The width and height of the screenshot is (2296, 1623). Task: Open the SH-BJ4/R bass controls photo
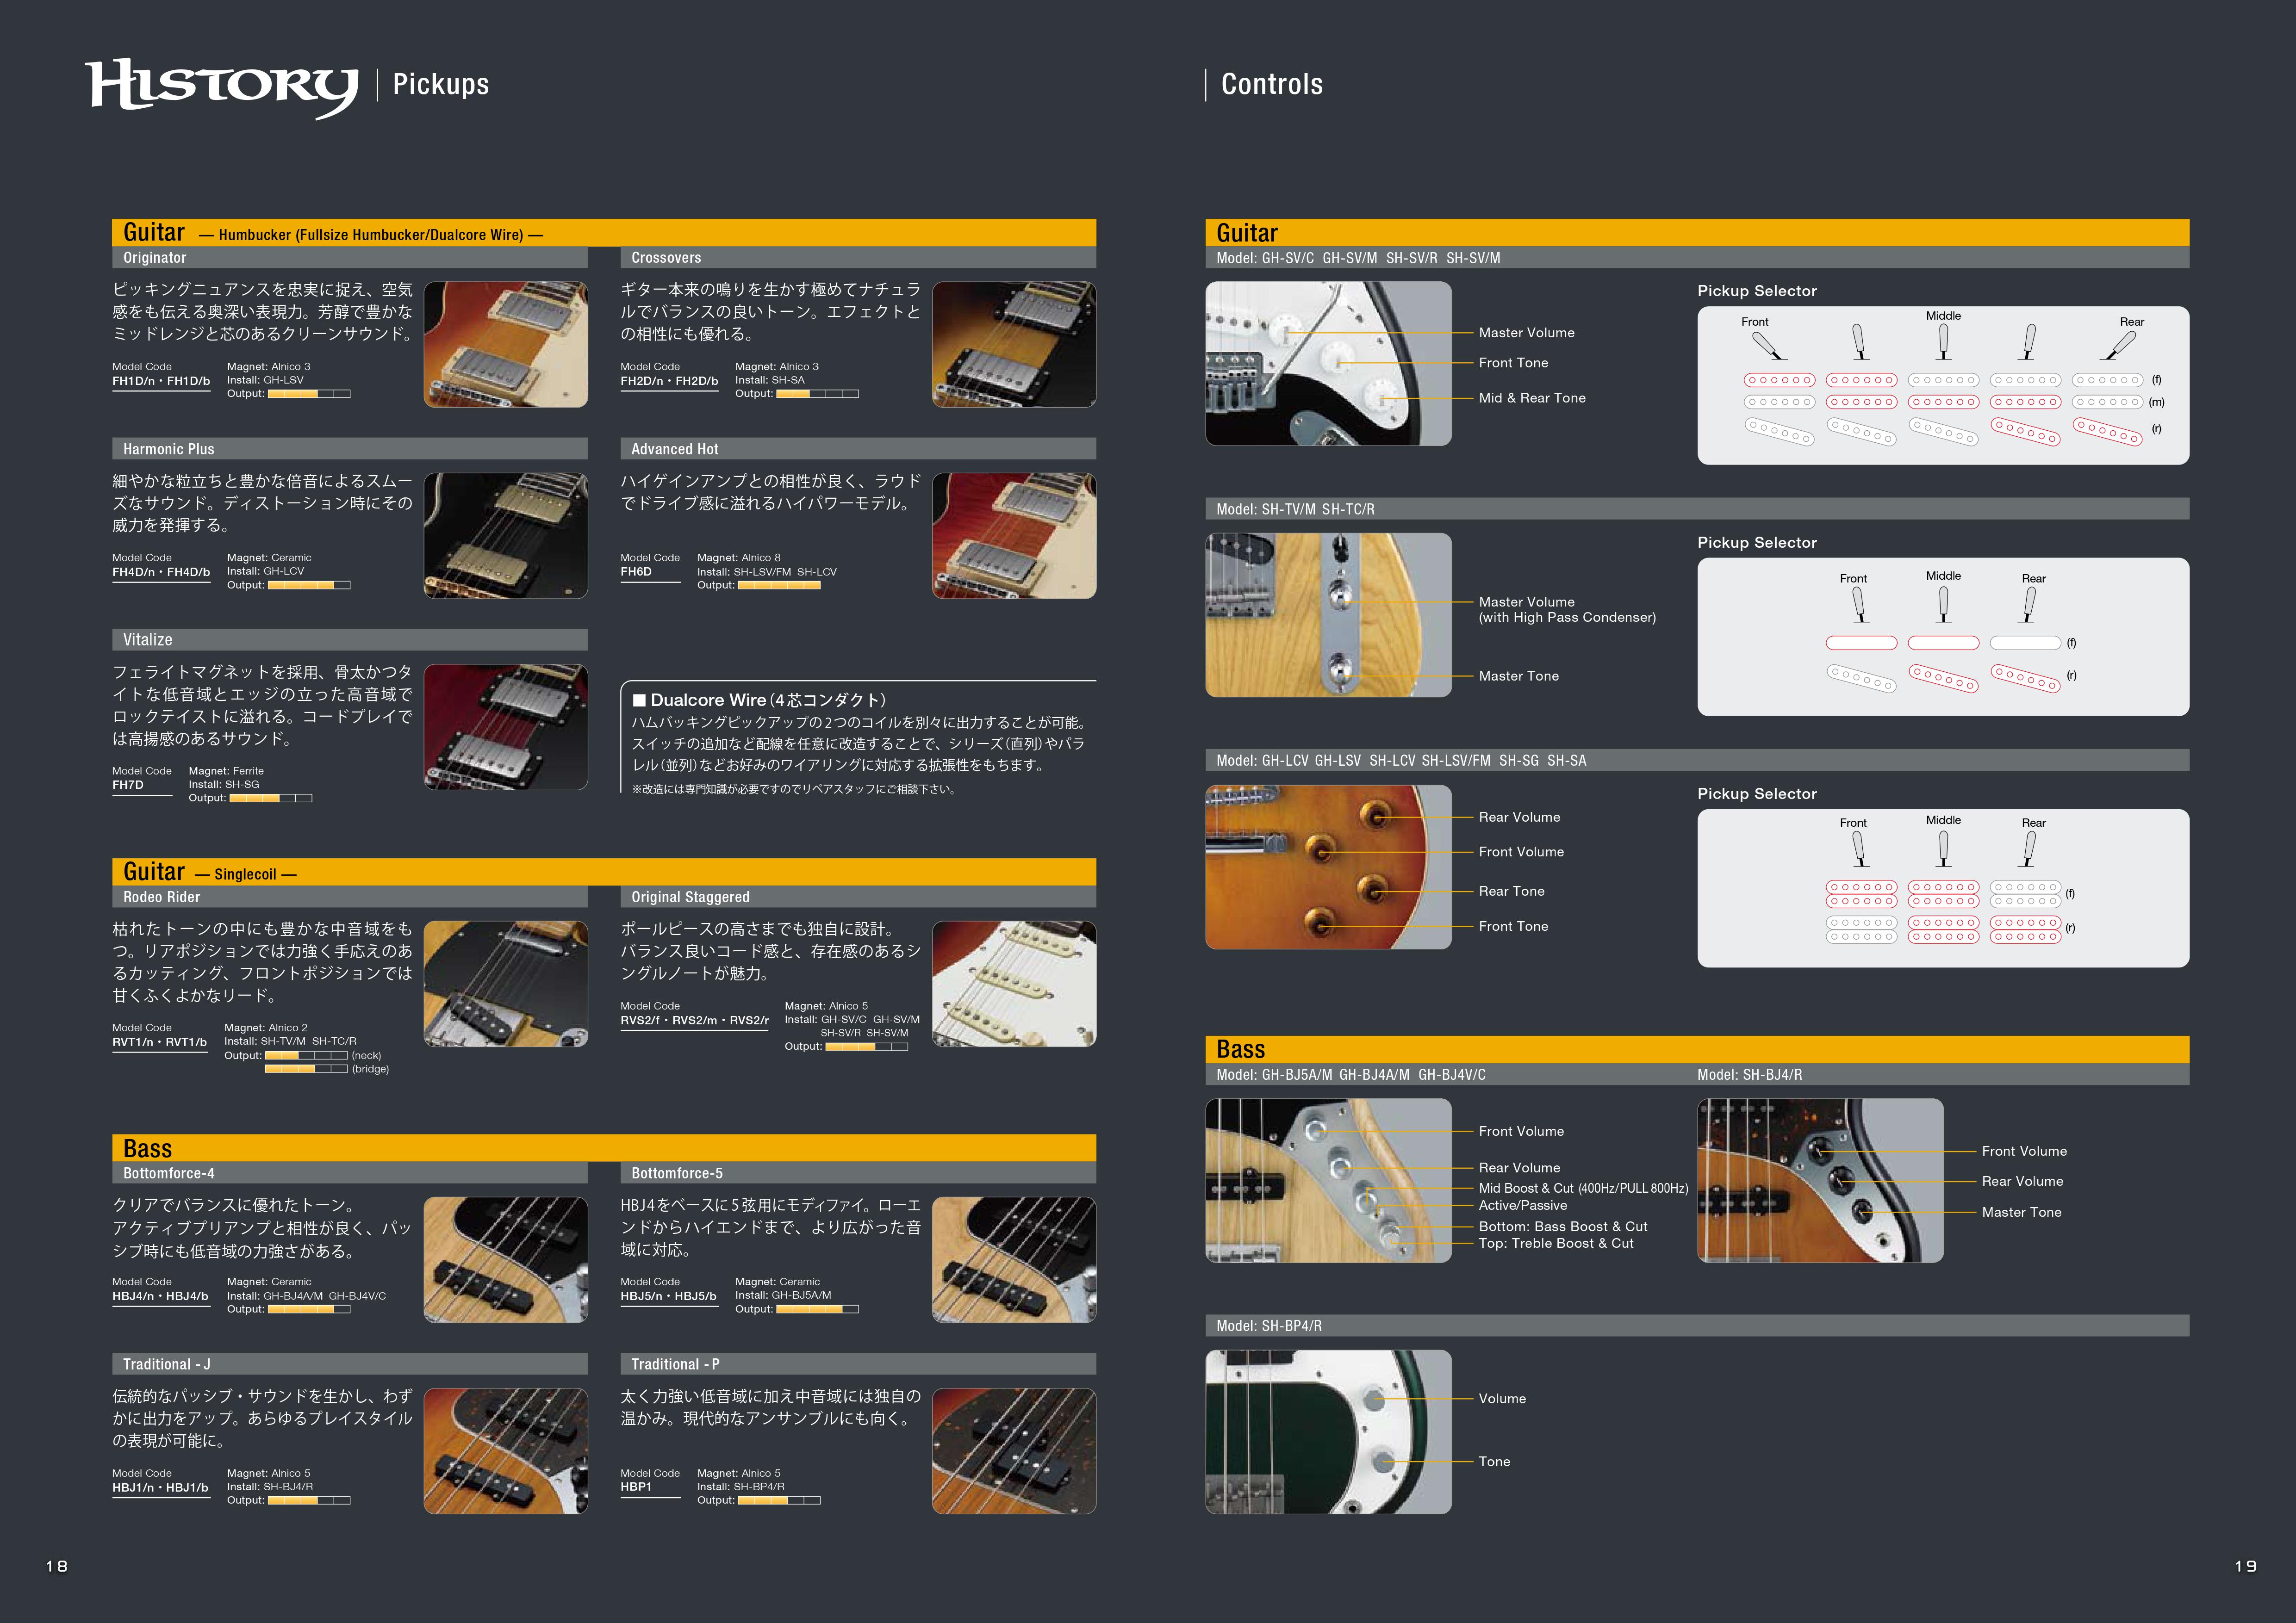(1820, 1180)
